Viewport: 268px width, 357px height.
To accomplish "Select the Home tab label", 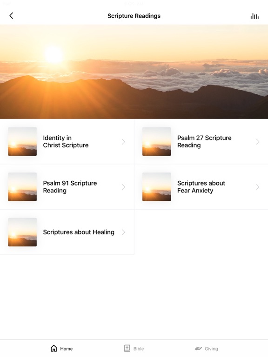I will tap(67, 349).
